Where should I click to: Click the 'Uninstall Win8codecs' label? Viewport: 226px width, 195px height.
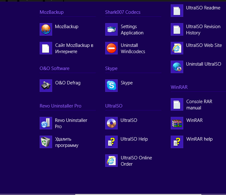pos(133,48)
